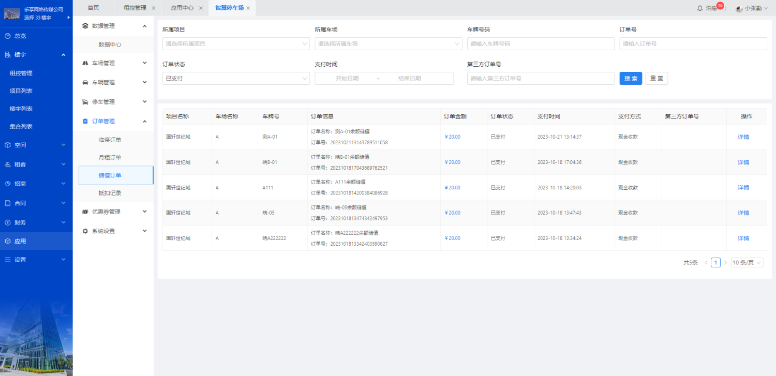776x376 pixels.
Task: Open 临停订单 menu item
Action: [x=110, y=140]
